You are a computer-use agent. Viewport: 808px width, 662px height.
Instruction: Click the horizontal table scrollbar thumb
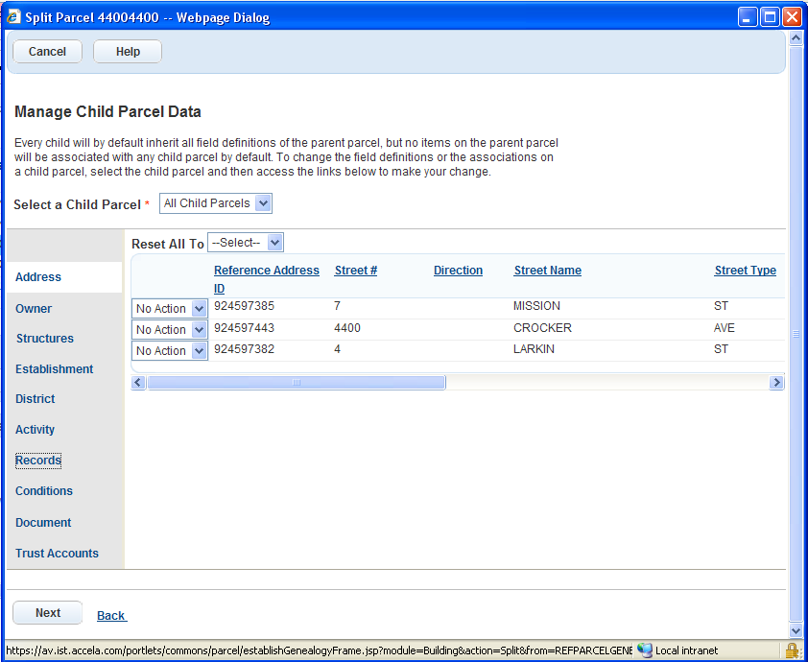296,383
